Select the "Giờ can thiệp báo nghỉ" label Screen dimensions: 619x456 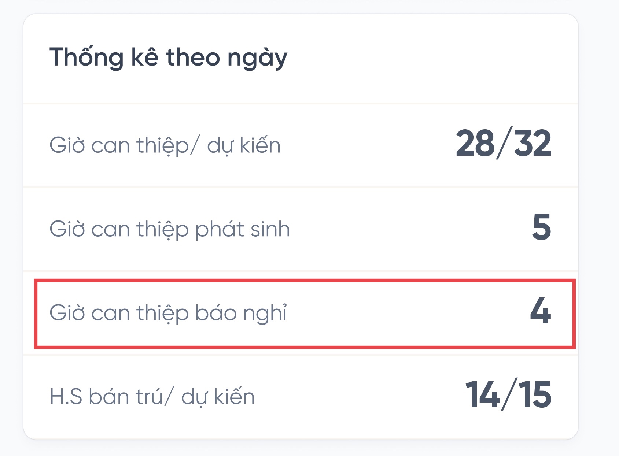(168, 313)
